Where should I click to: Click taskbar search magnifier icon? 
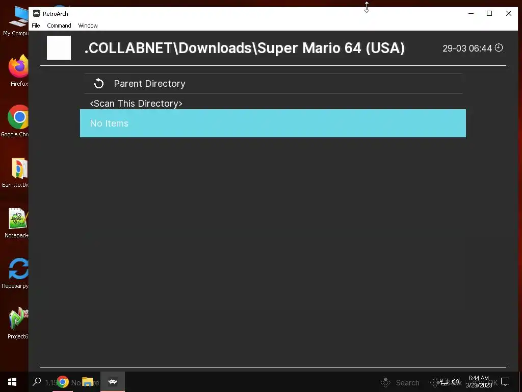(37, 382)
